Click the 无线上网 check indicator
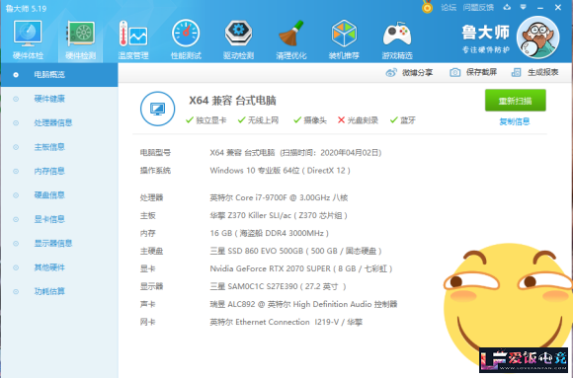This screenshot has width=573, height=378. coord(258,120)
